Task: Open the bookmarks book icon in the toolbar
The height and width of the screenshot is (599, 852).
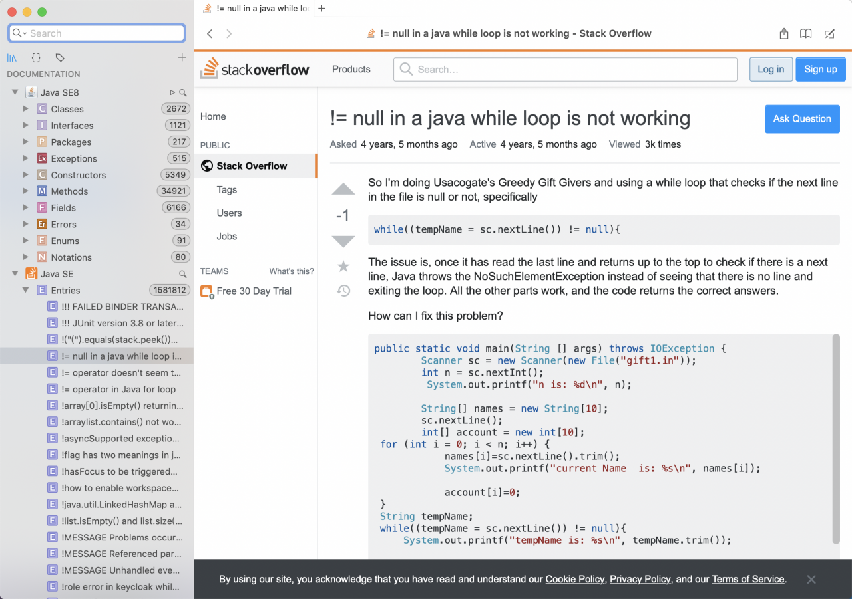Action: click(806, 33)
